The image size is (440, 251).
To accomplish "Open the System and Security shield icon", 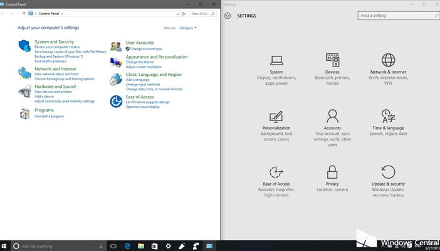I will pyautogui.click(x=25, y=45).
